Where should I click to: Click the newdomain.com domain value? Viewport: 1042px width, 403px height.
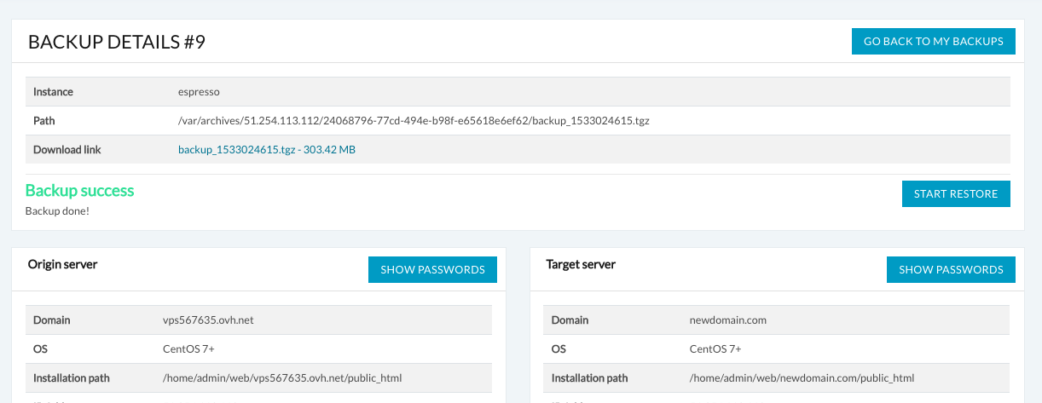click(x=727, y=320)
